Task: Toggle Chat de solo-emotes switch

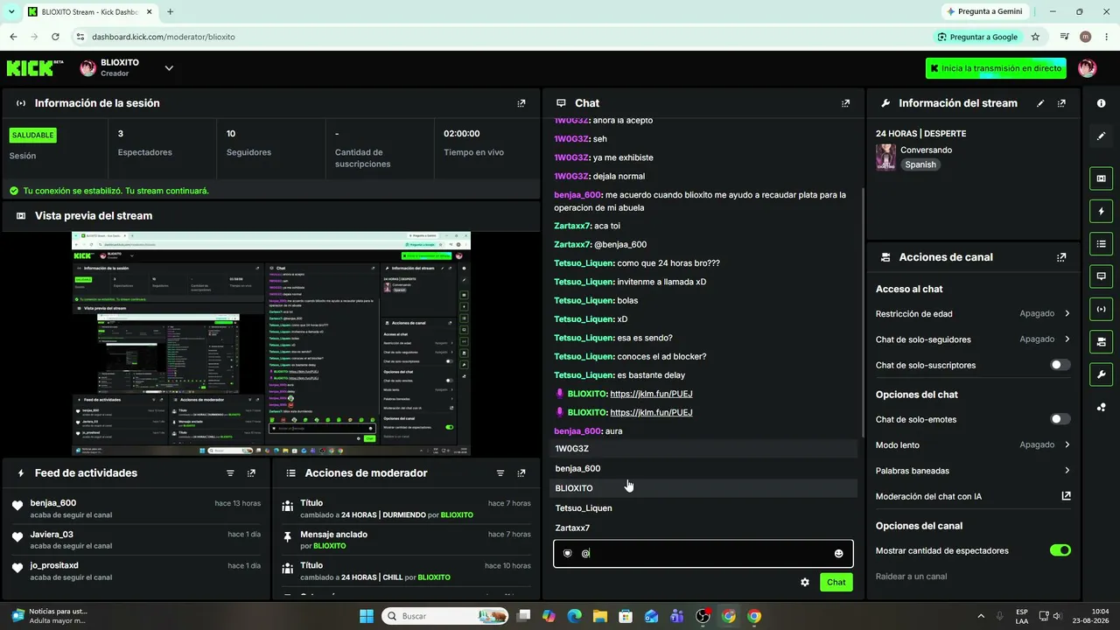Action: tap(1060, 419)
